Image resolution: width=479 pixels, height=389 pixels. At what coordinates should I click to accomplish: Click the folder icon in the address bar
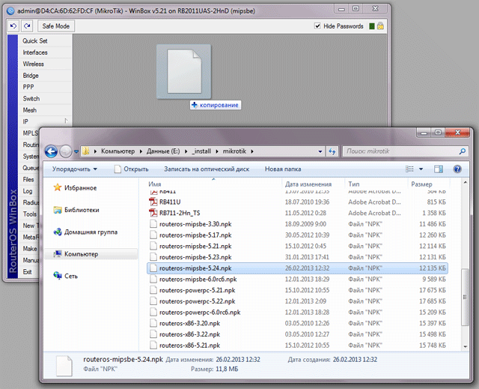tap(86, 151)
